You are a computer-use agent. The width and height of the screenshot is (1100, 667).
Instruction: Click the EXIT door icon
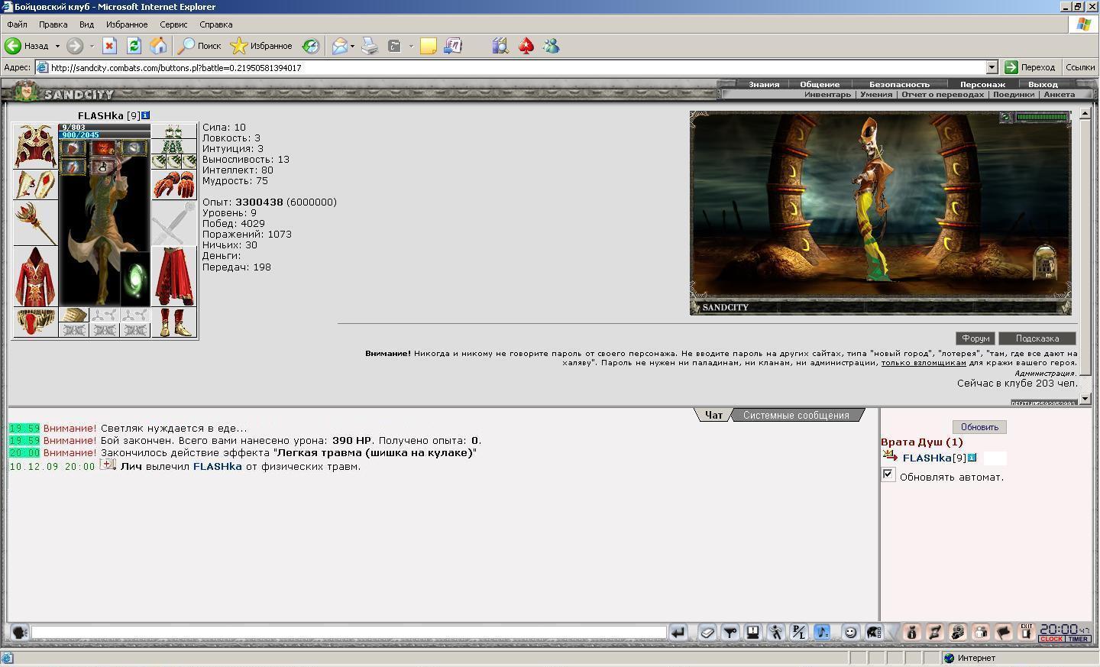click(1026, 632)
